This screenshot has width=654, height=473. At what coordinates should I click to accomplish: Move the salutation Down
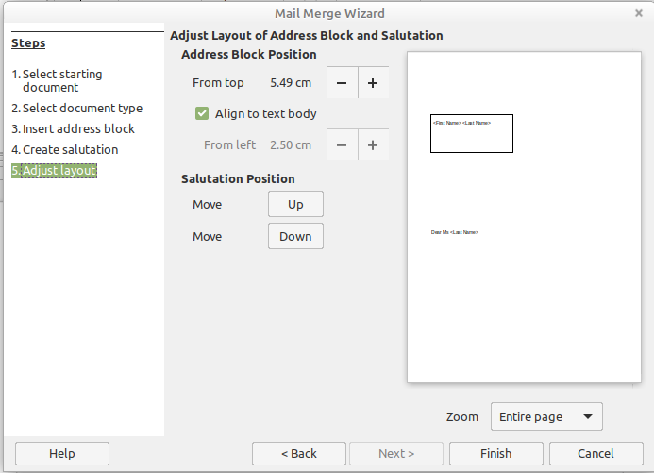295,236
